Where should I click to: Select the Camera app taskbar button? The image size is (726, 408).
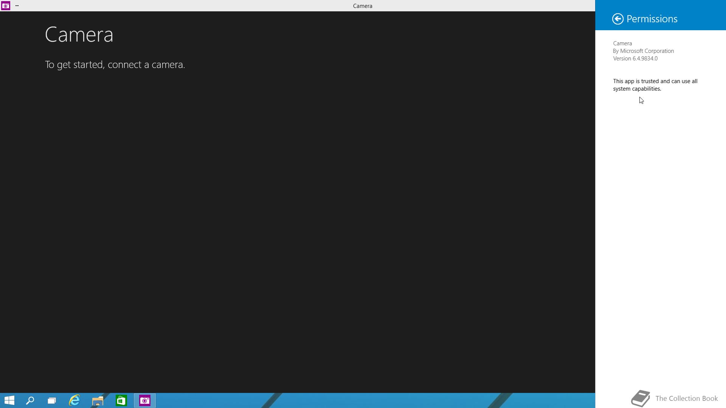tap(145, 400)
